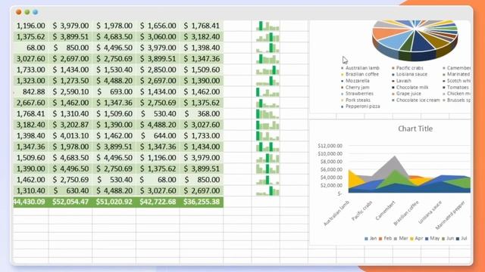Click the red close window button
This screenshot has height=272, width=485.
click(19, 12)
